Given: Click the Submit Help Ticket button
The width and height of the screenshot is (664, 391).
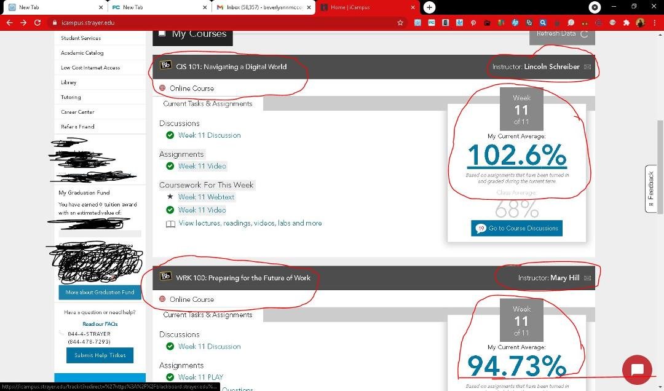Looking at the screenshot, I should (100, 355).
